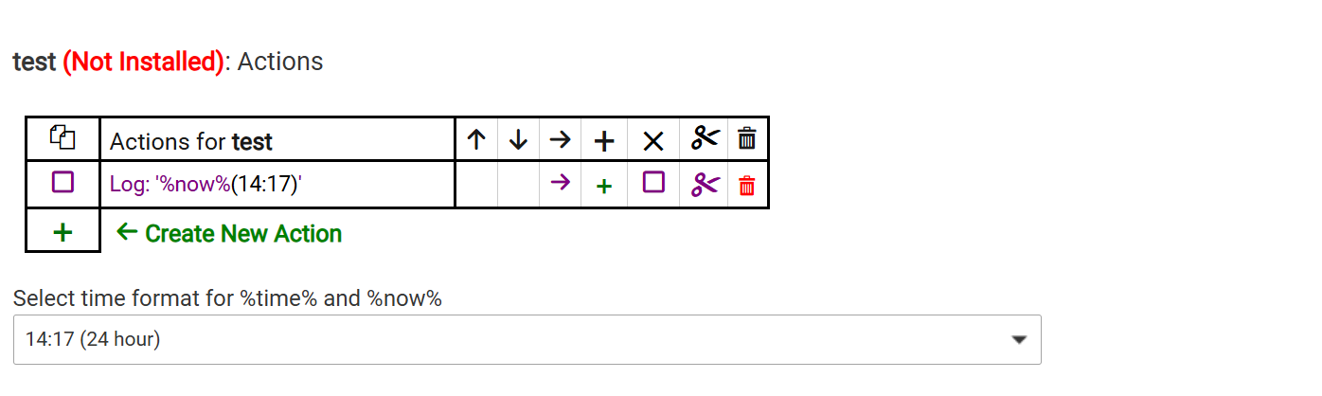This screenshot has height=396, width=1322.
Task: Click the header down arrow icon
Action: coord(518,140)
